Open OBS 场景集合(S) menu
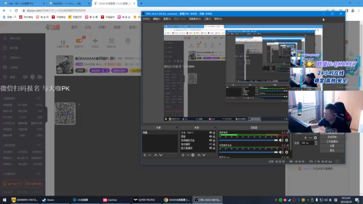The height and width of the screenshot is (204, 363). 195,19
